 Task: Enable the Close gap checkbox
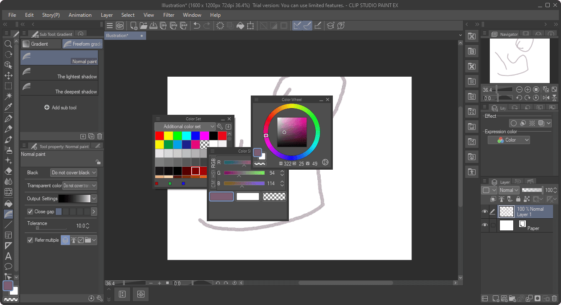(x=30, y=212)
